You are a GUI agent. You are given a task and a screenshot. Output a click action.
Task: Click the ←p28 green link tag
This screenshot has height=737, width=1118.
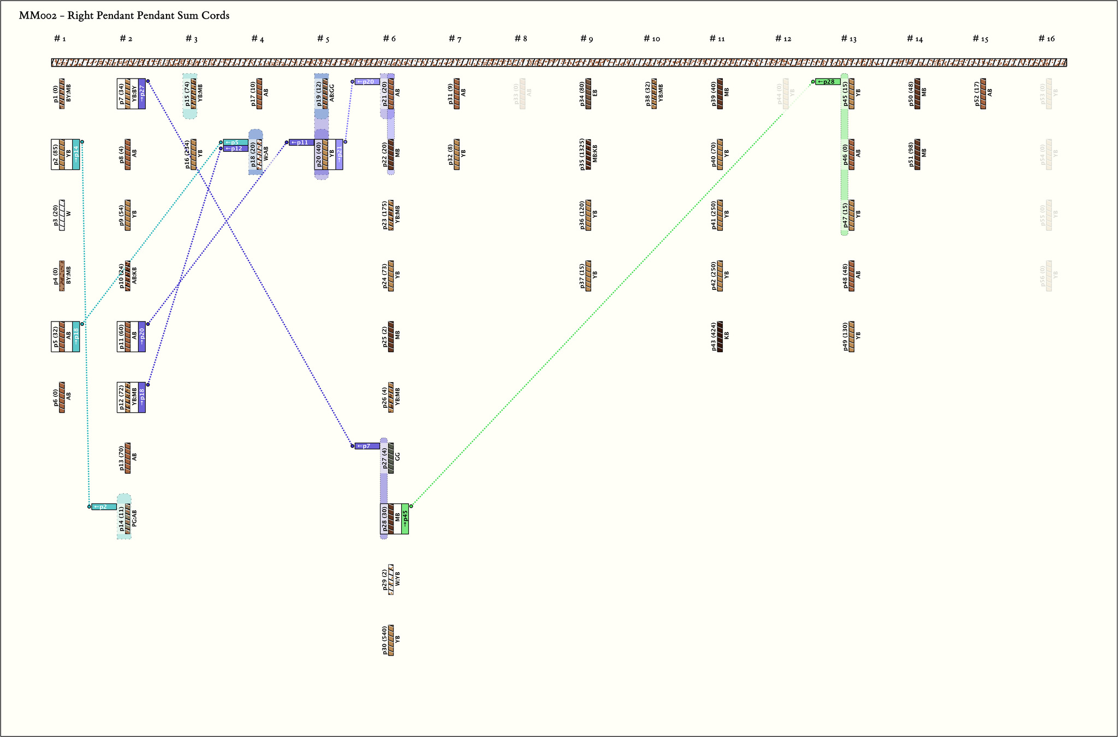(828, 82)
